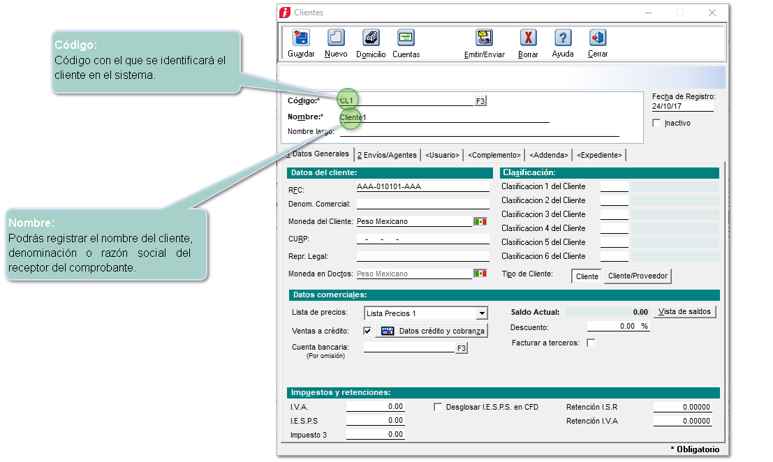Uncheck the Ventas a crédito checkbox
773x462 pixels.
click(x=367, y=331)
